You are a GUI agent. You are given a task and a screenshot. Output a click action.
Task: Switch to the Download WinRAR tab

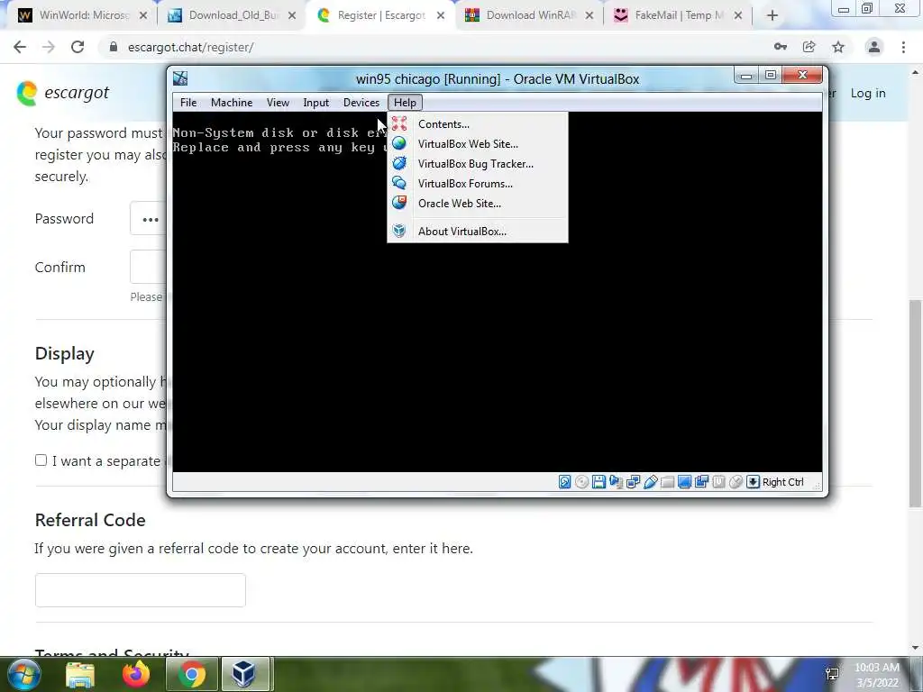coord(529,15)
